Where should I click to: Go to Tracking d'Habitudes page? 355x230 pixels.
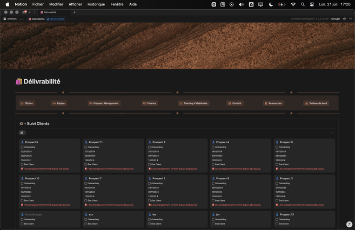pyautogui.click(x=193, y=103)
